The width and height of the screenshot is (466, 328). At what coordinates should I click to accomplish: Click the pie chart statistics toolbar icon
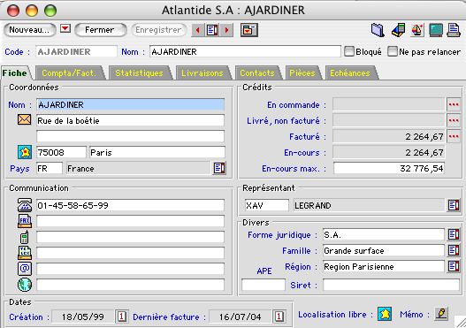coord(417,30)
